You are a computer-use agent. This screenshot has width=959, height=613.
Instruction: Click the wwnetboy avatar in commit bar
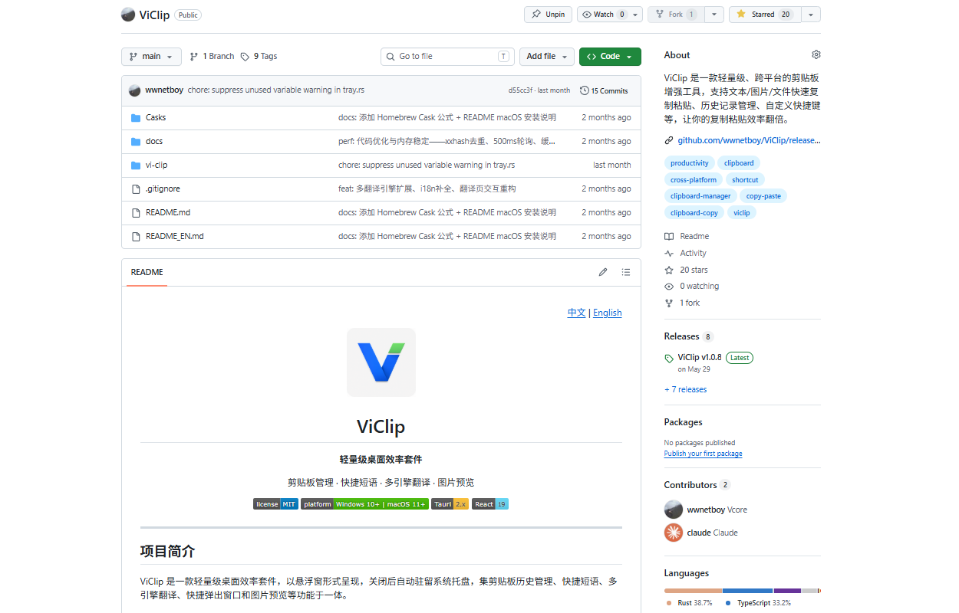(x=135, y=90)
